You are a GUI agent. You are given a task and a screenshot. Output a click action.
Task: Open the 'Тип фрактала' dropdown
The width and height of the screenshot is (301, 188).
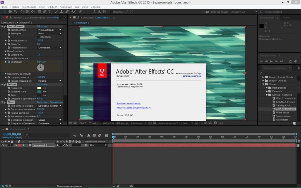tap(49, 30)
